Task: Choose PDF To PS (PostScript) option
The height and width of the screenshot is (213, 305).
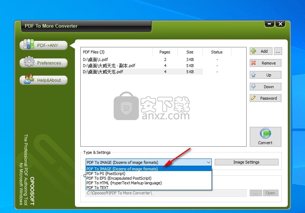Action: coord(149,174)
